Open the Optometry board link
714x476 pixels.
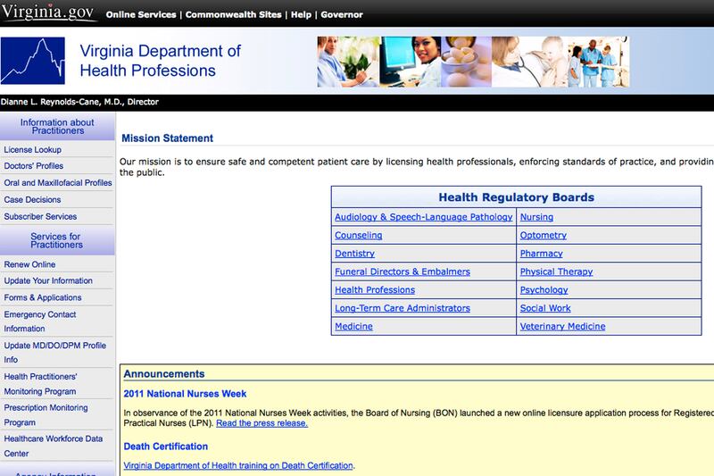pyautogui.click(x=544, y=235)
